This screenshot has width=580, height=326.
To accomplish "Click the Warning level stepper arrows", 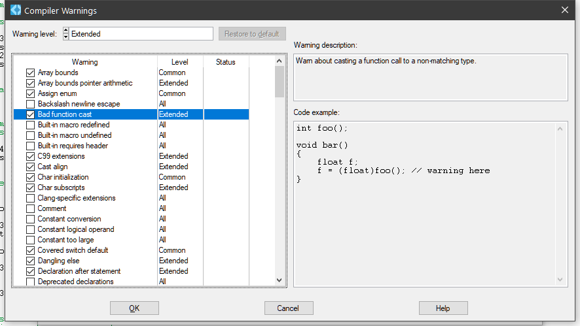I will 65,33.
